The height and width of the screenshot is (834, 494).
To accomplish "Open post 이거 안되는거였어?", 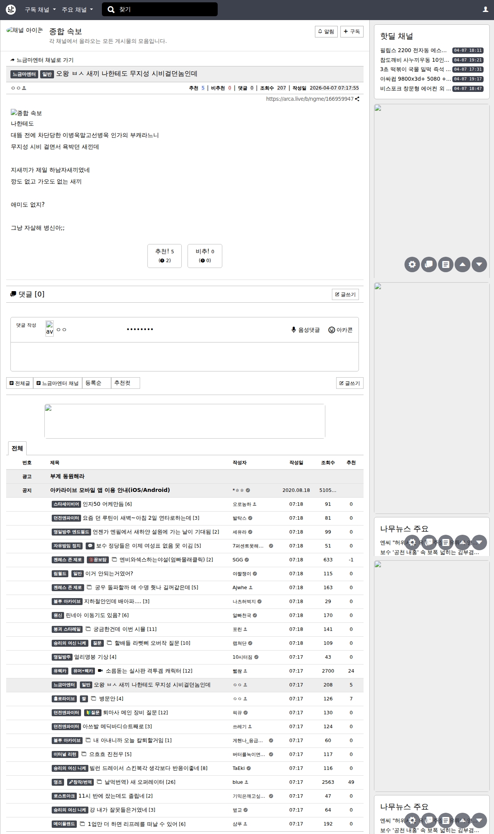I will point(109,573).
